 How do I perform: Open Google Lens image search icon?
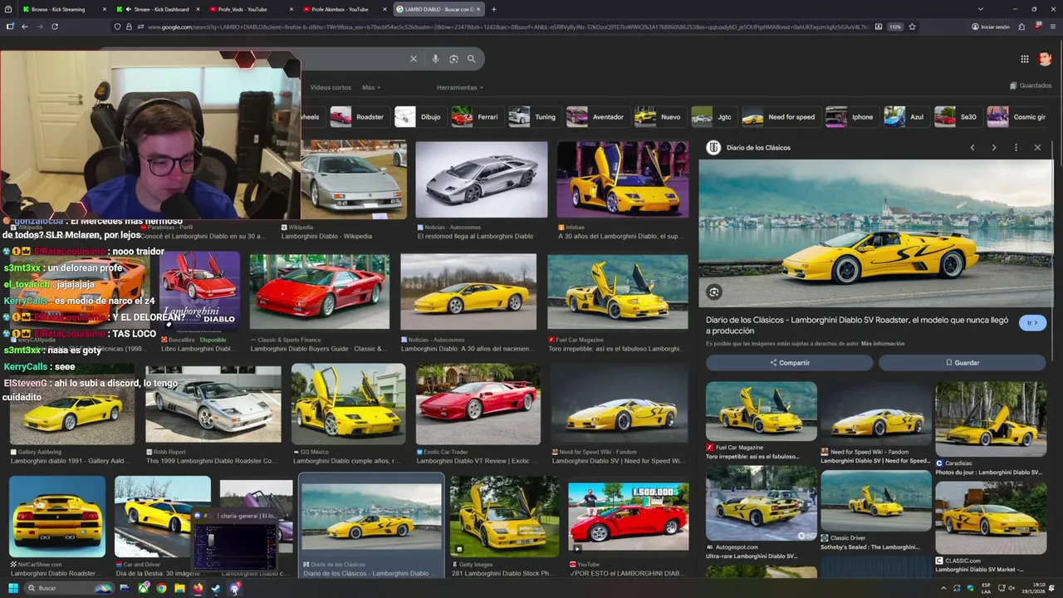point(453,59)
